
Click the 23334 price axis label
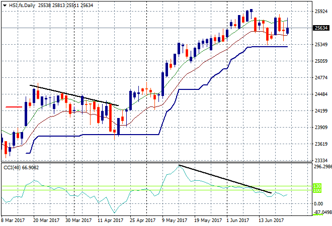point(321,161)
